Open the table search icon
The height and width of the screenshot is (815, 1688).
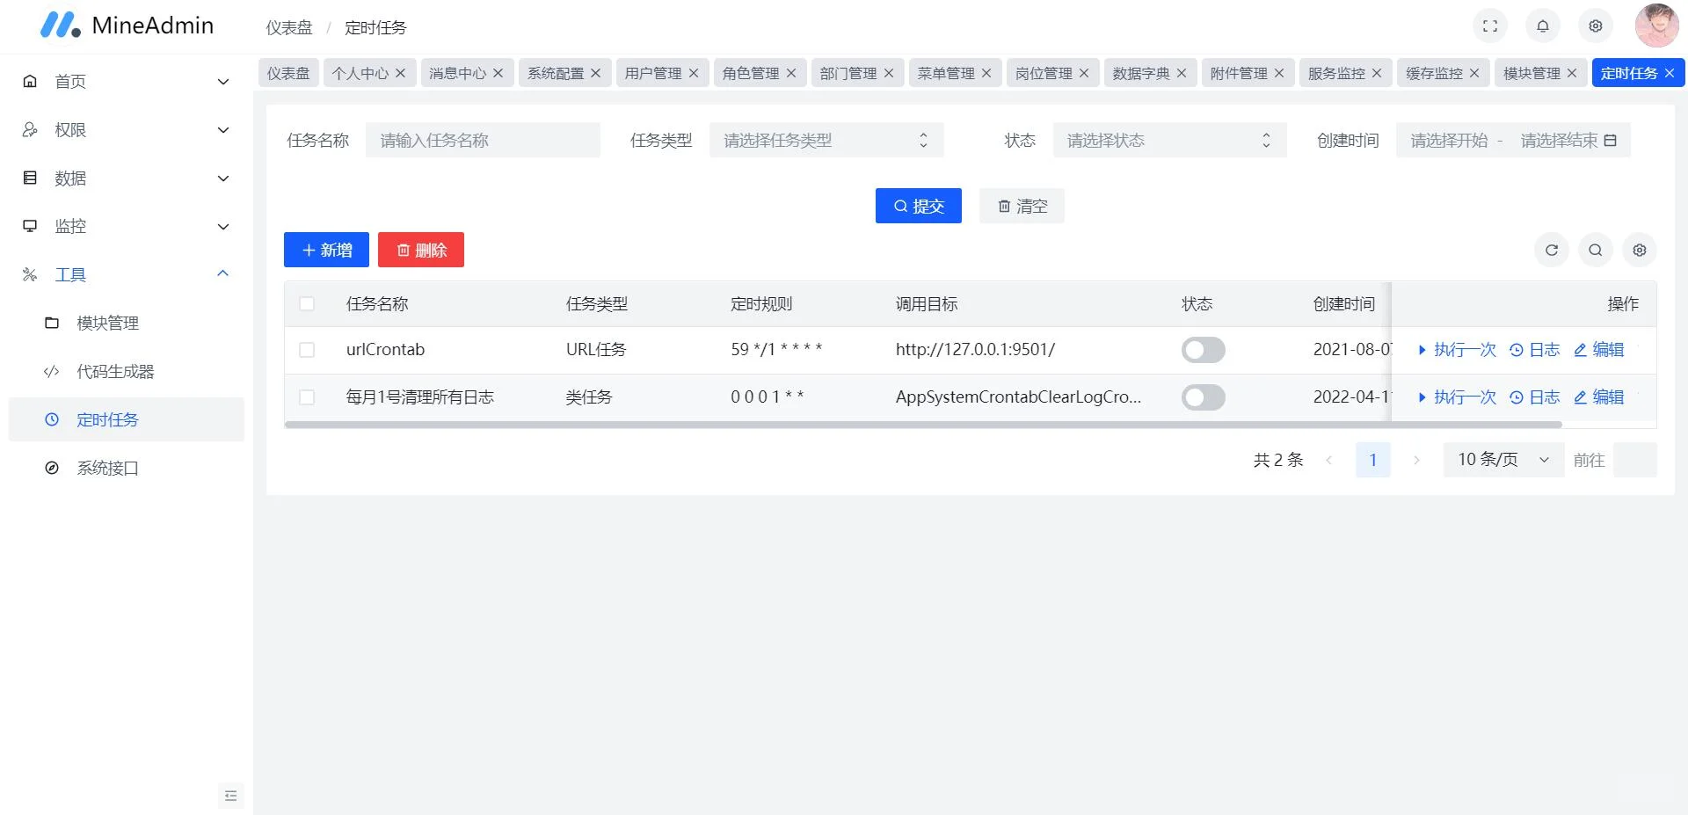[1595, 250]
